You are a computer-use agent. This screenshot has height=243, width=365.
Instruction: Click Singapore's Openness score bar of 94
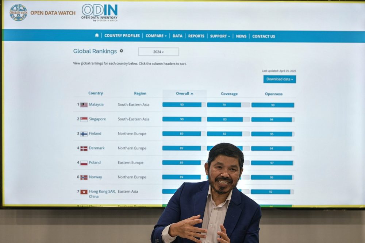[273, 120]
